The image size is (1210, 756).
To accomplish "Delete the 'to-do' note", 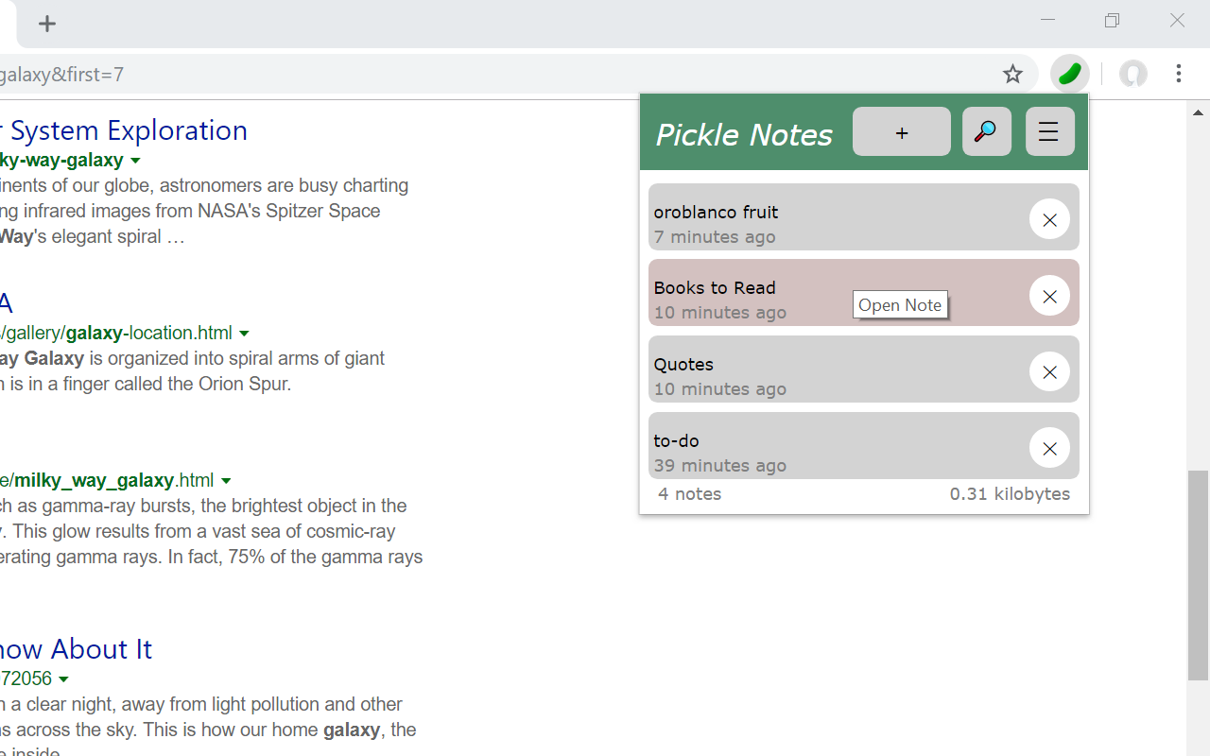I will click(1049, 448).
